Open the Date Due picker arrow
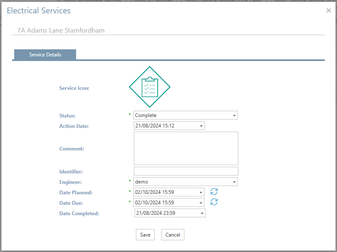337x252 pixels. point(201,203)
